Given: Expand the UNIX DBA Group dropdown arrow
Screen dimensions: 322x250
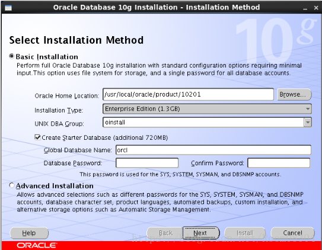Looking at the screenshot, I should coord(308,123).
